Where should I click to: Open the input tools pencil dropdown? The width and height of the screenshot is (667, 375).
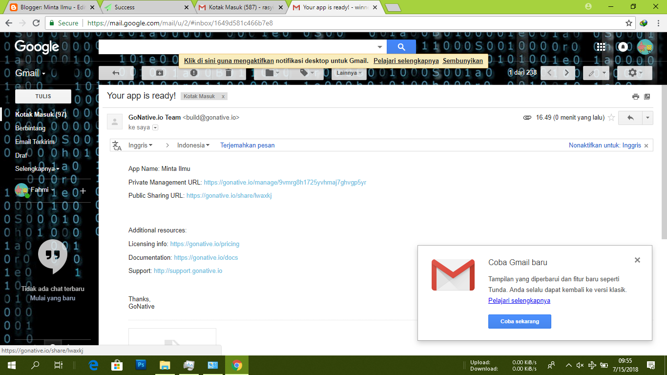(x=596, y=73)
